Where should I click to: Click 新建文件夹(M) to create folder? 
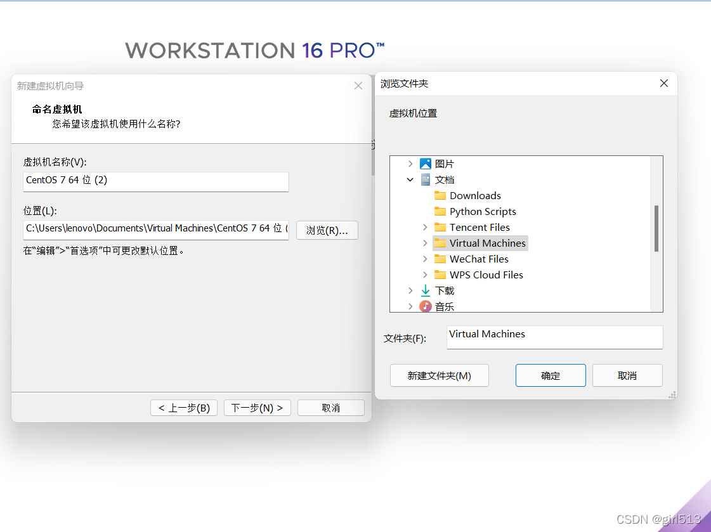coord(439,375)
